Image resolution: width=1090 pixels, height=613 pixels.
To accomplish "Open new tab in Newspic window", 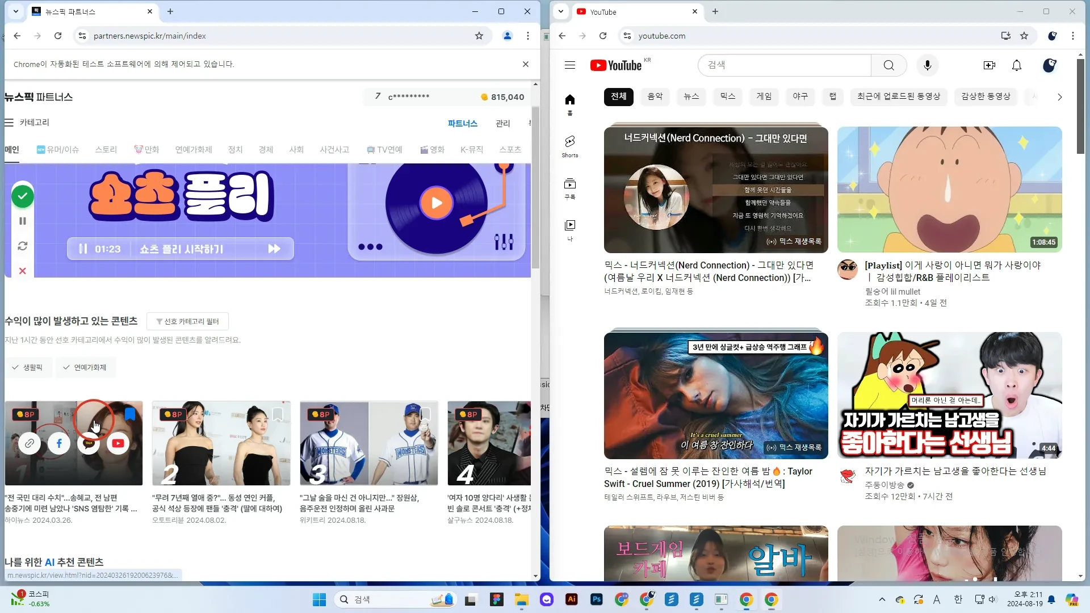I will pyautogui.click(x=170, y=11).
